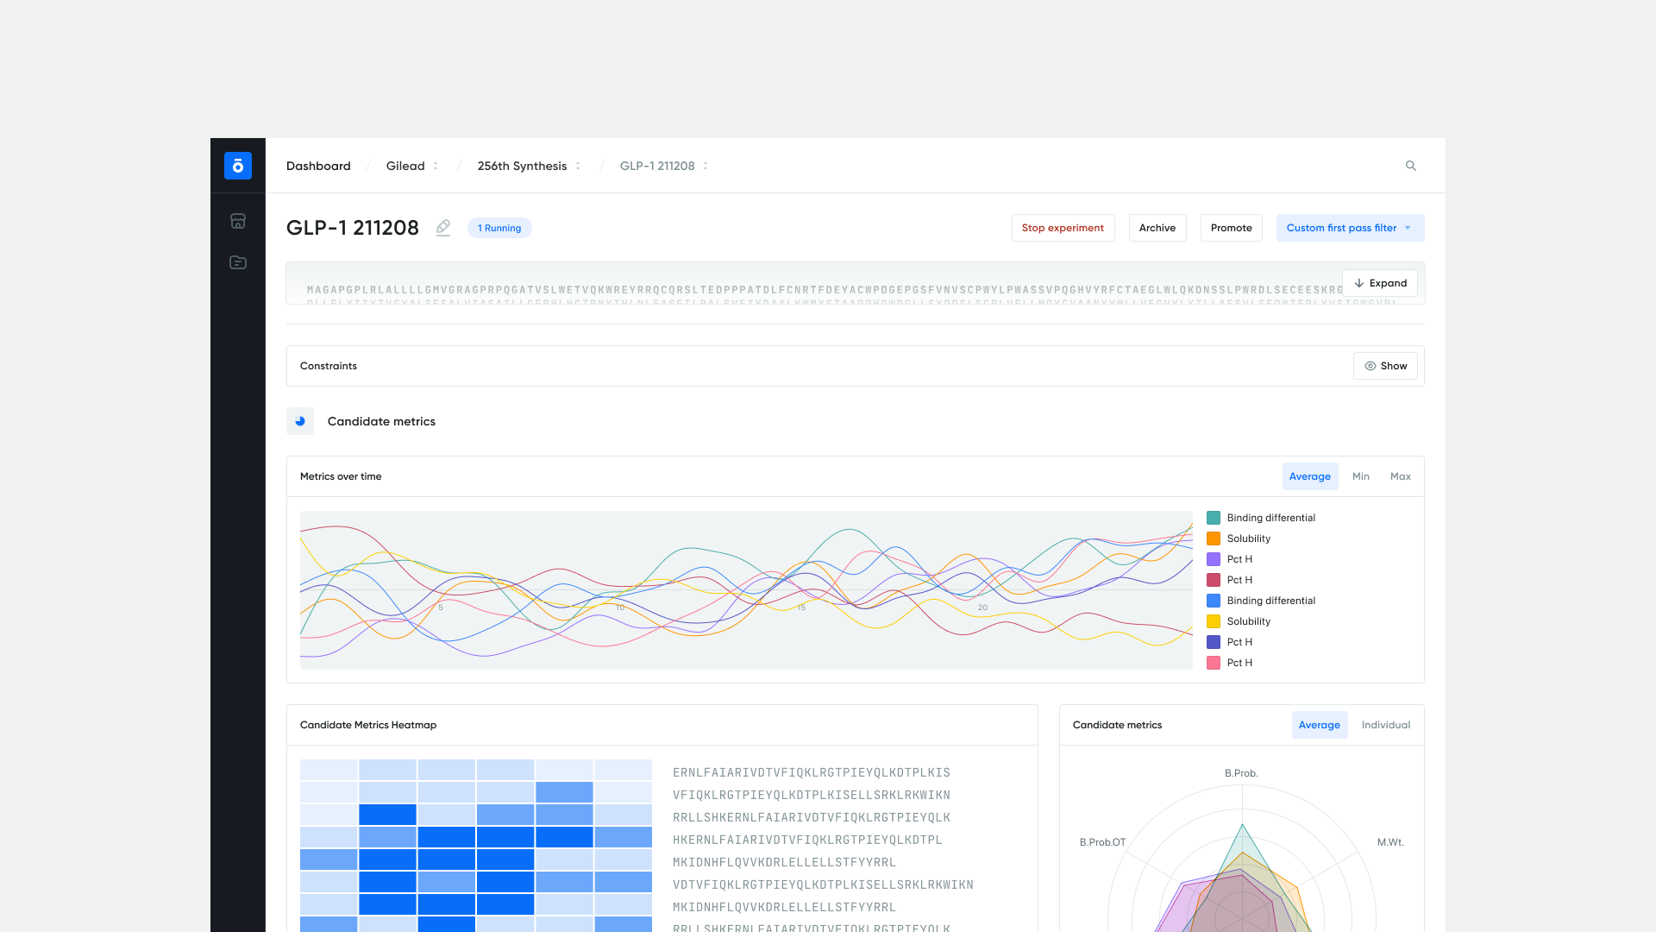1656x932 pixels.
Task: Click the M.Wt. radar axis label
Action: (1390, 842)
